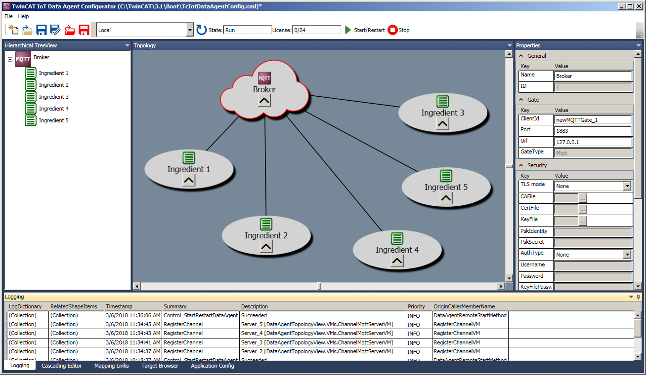Viewport: 646px width, 375px height.
Task: Open the Properties panel menu arrow
Action: click(x=638, y=45)
